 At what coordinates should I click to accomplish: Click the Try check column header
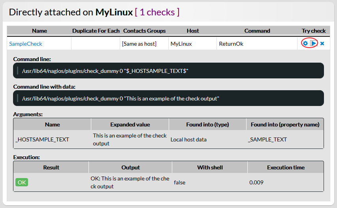(x=314, y=31)
